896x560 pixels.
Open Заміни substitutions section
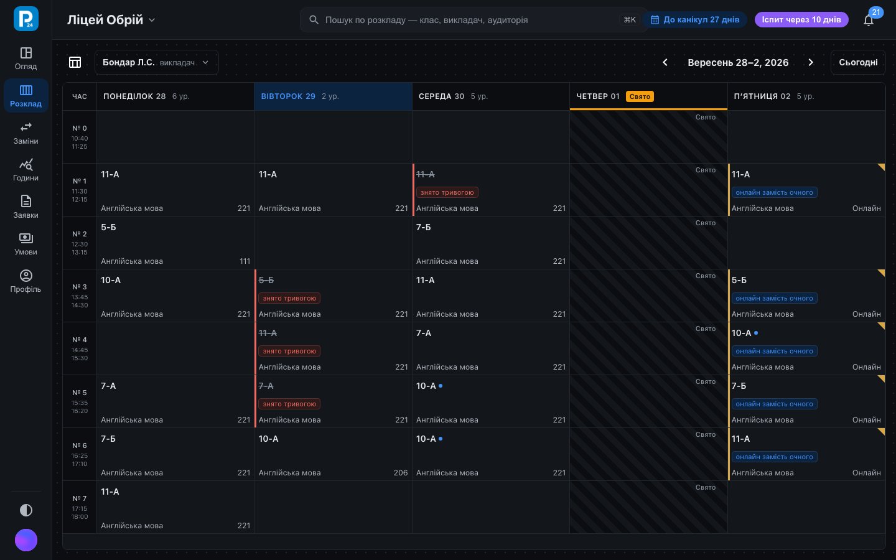click(x=26, y=133)
